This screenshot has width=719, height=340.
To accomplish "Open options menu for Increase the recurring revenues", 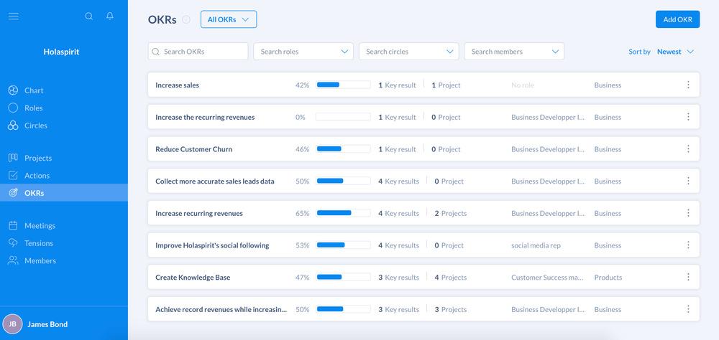I will 688,117.
